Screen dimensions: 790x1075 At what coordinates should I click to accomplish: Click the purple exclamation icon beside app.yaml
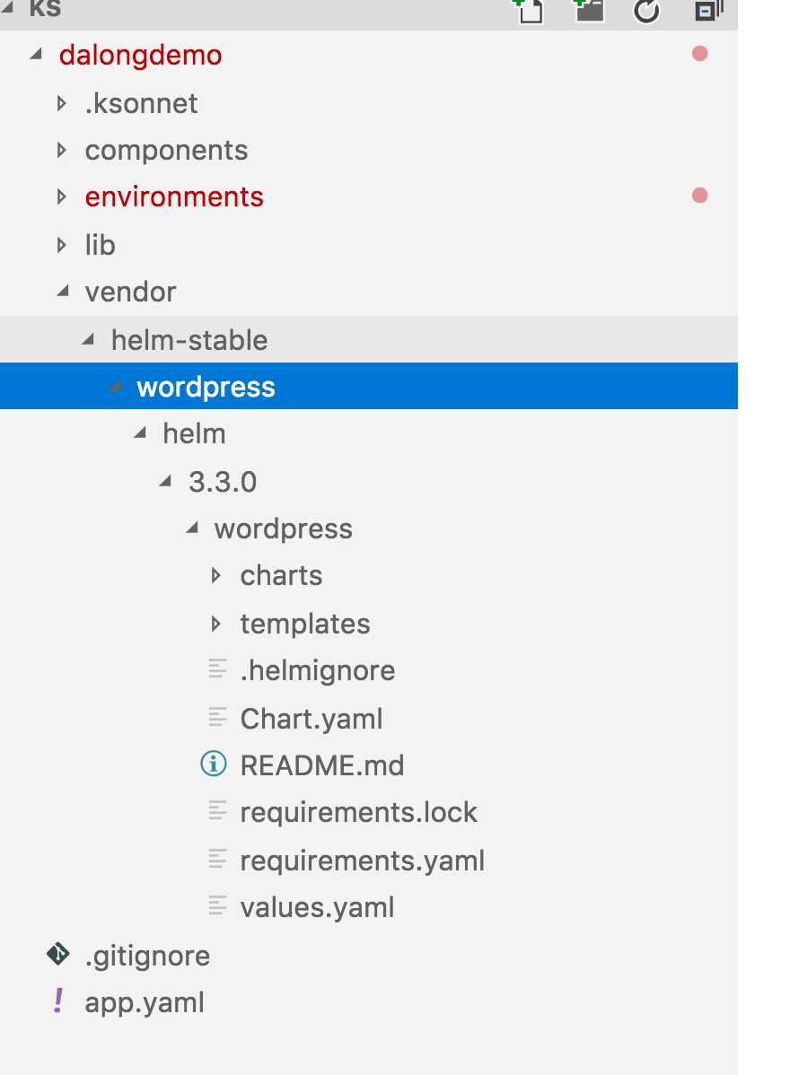coord(58,1001)
